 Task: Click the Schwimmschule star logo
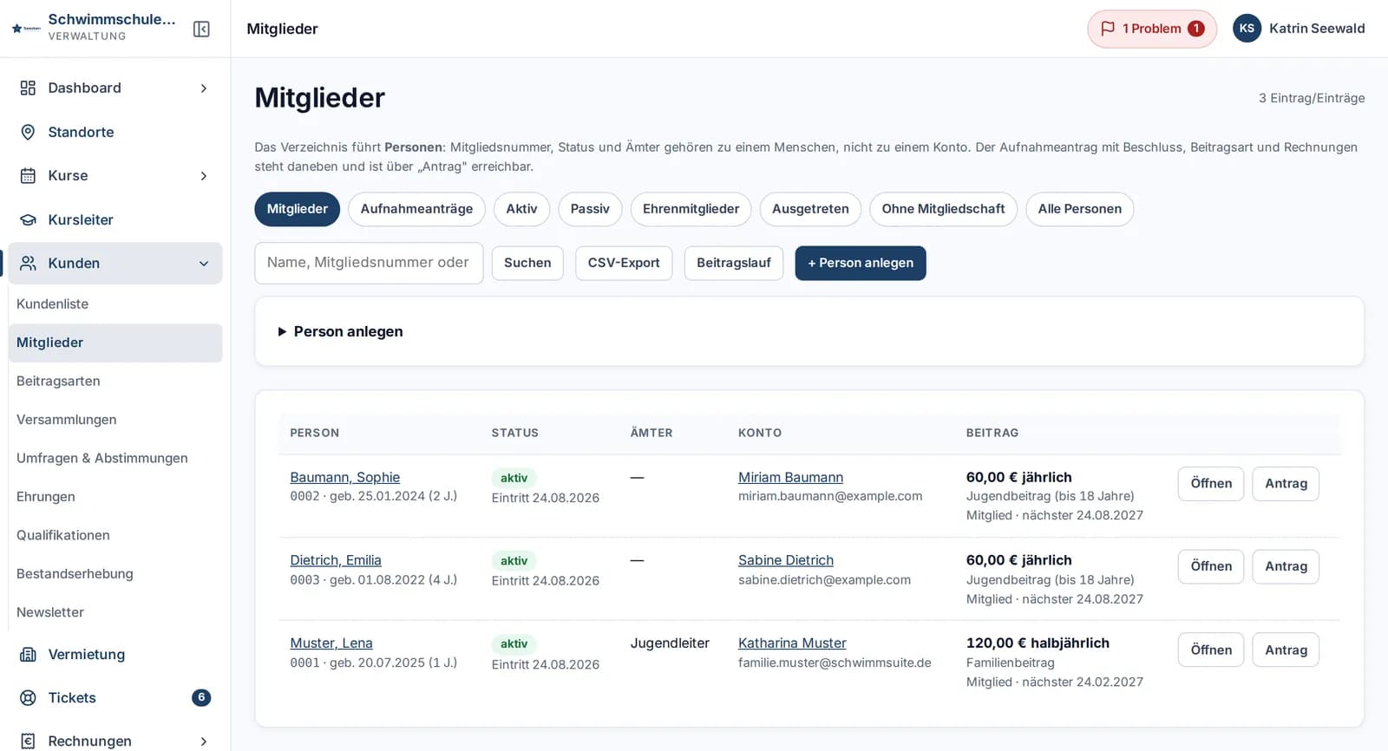(x=26, y=29)
